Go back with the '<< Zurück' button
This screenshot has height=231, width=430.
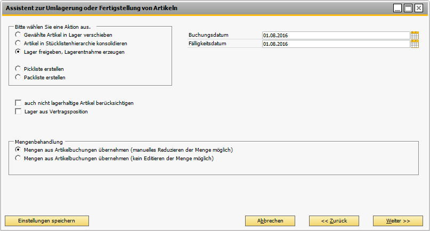(x=334, y=221)
